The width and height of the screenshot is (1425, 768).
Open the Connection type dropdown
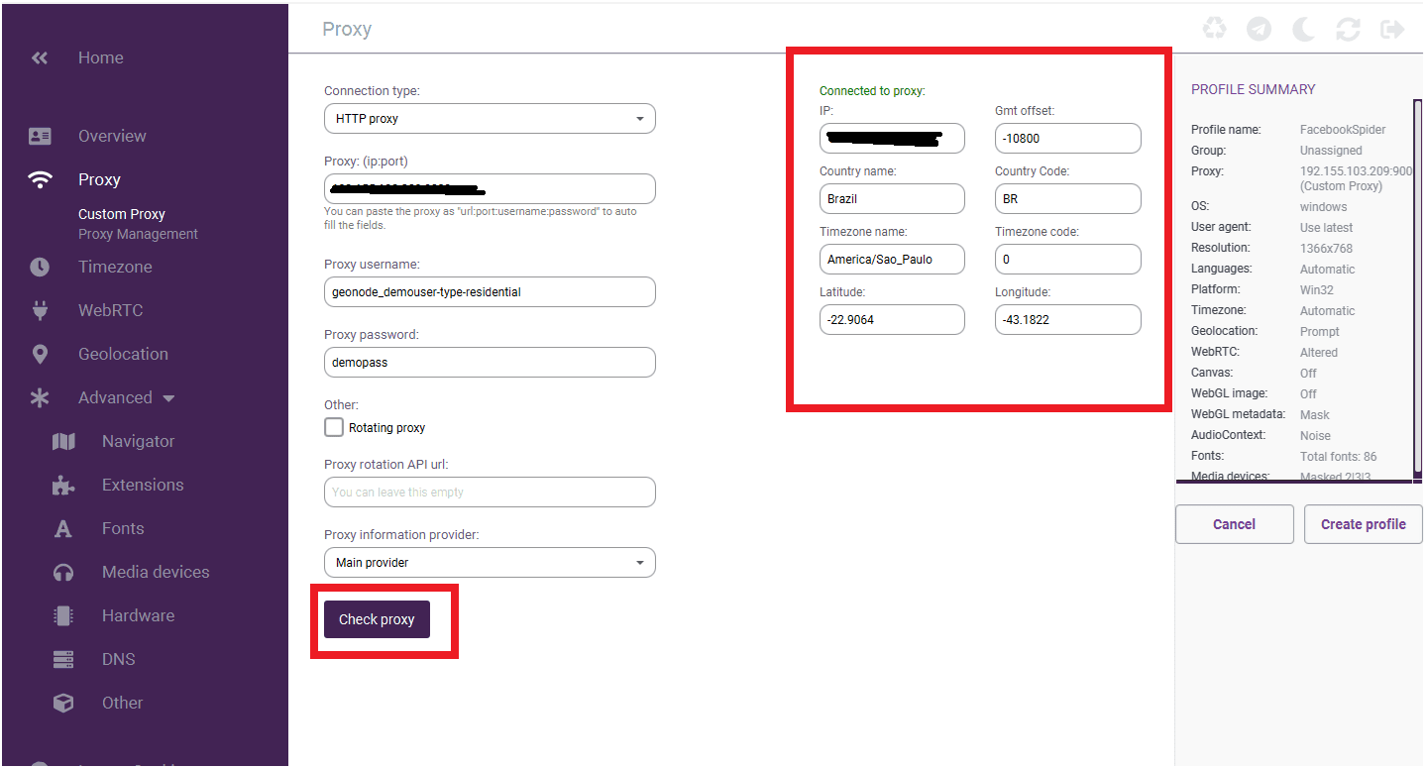[490, 119]
